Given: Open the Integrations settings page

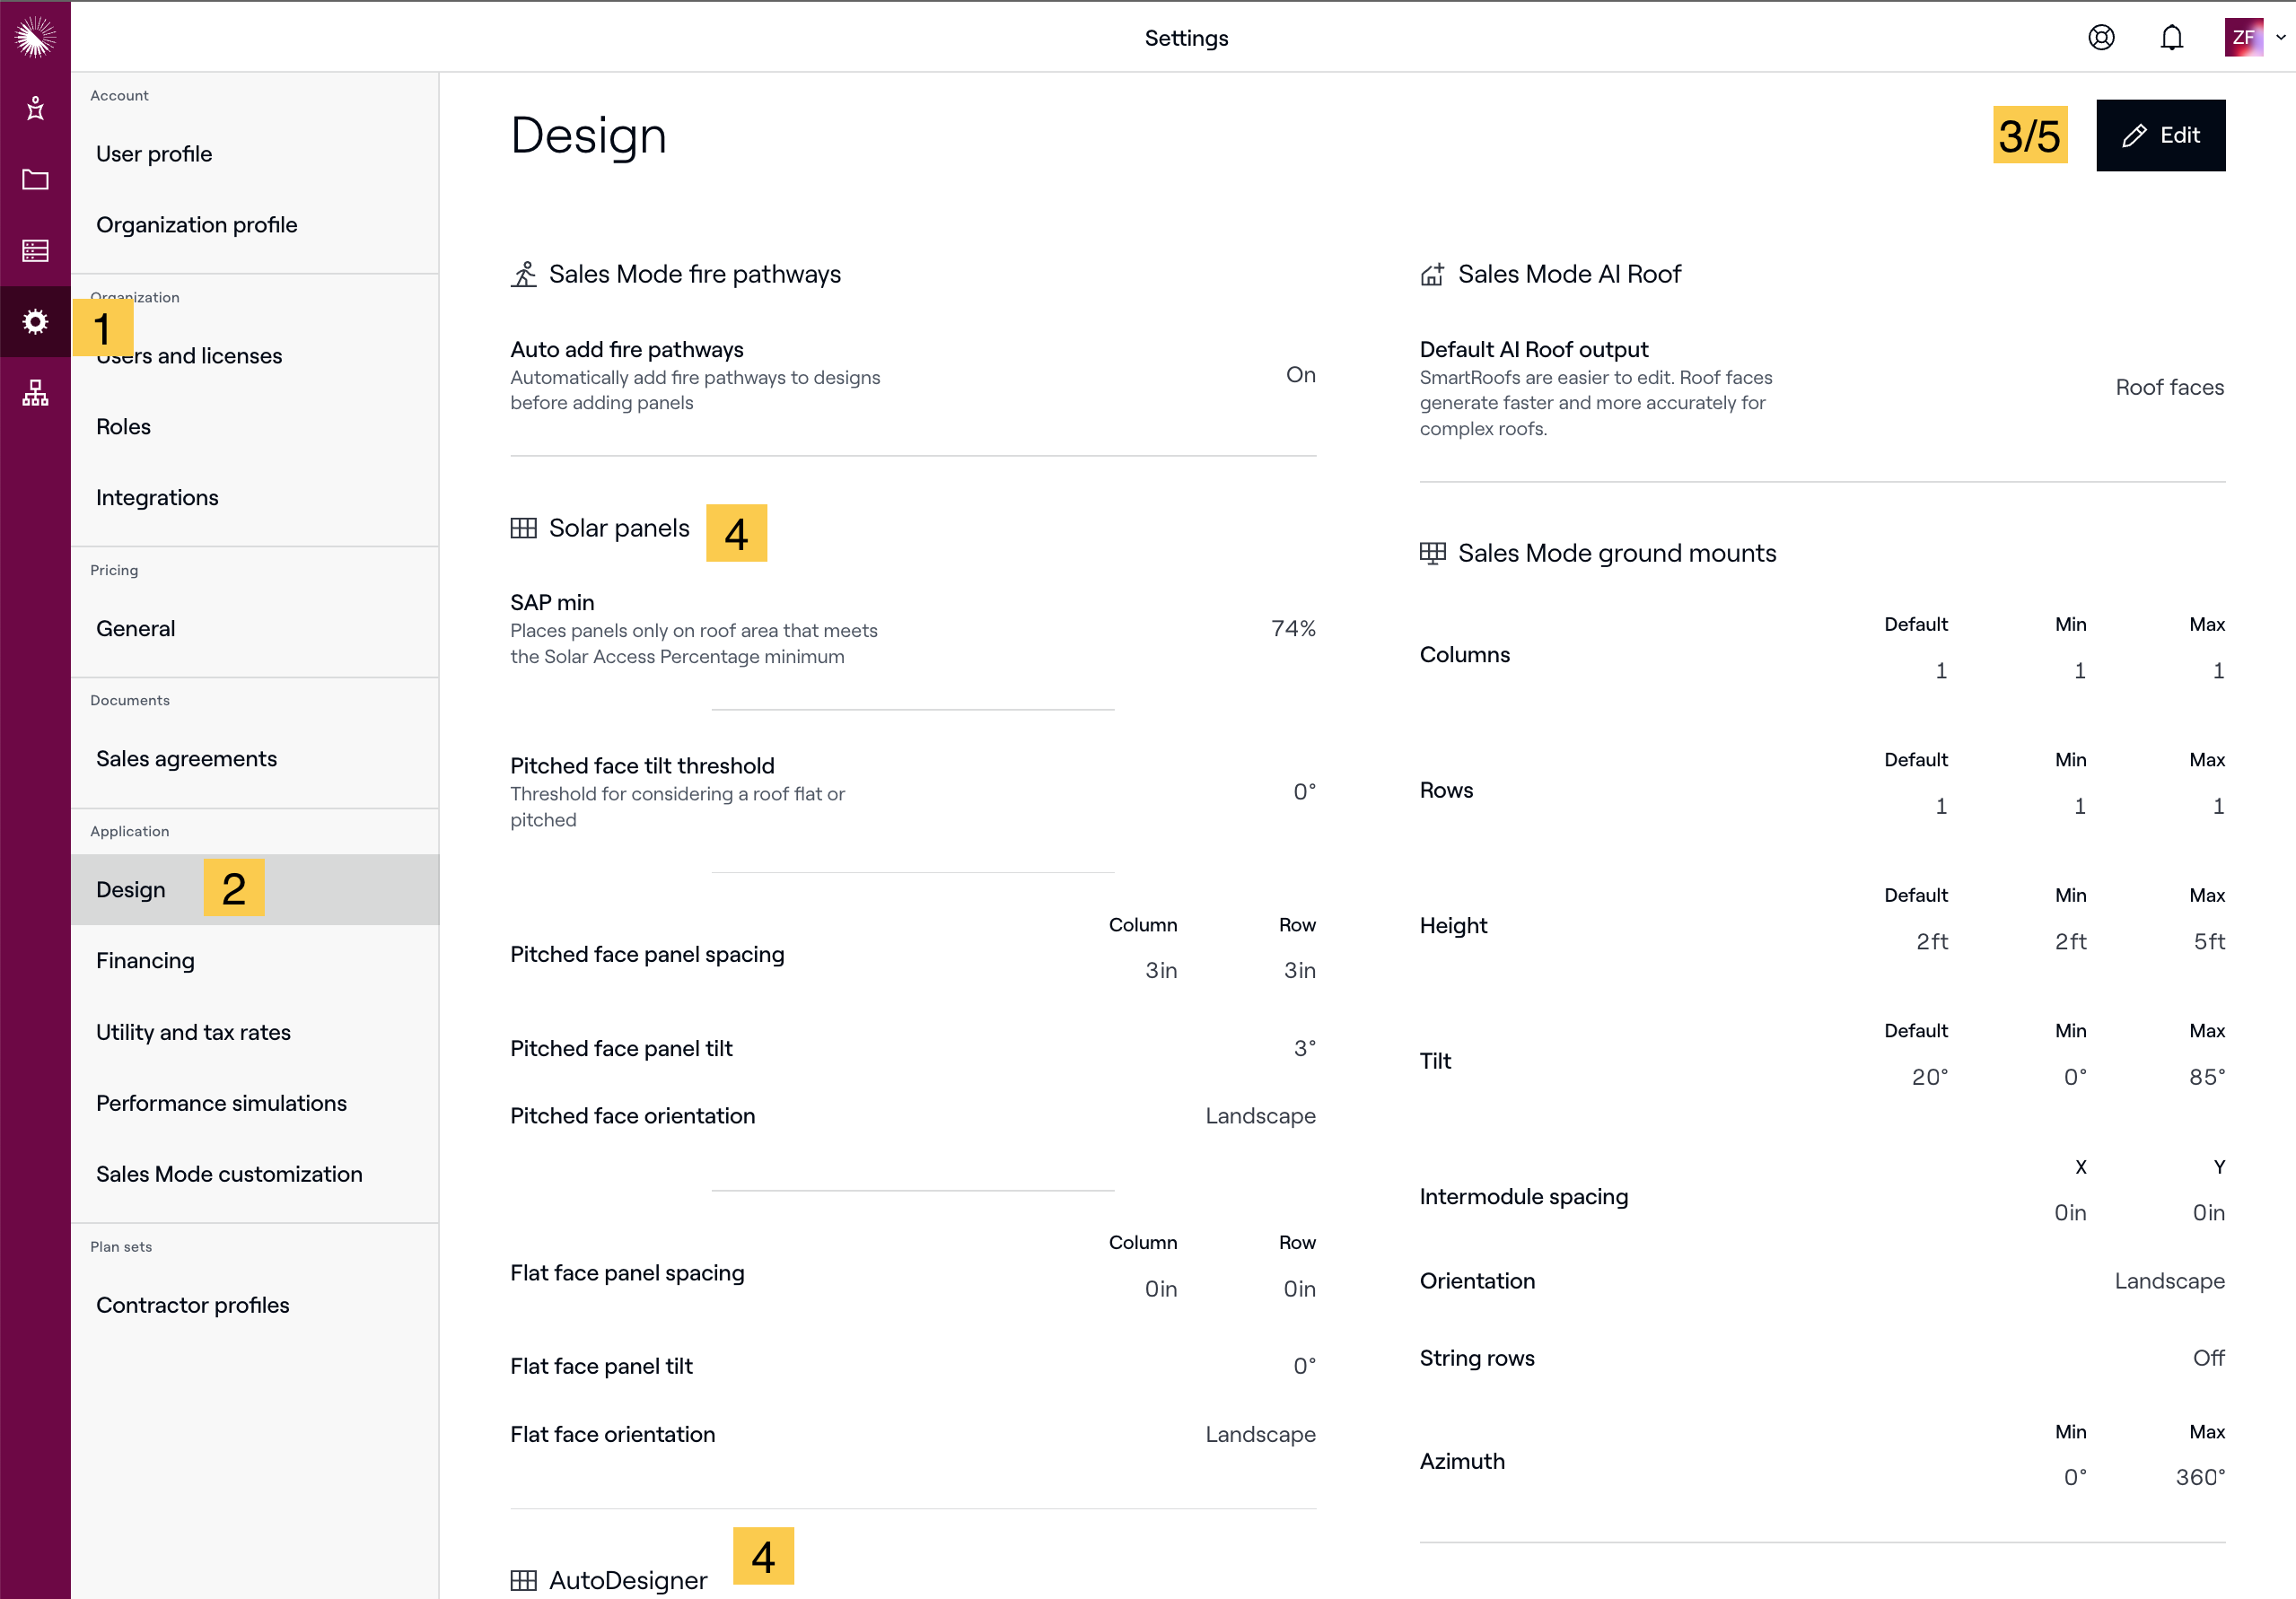Looking at the screenshot, I should [157, 498].
